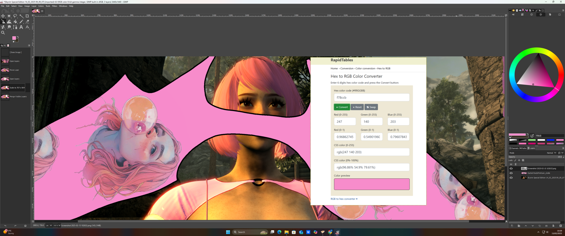
Task: Select the Move tool in toolbox
Action: coord(3,16)
